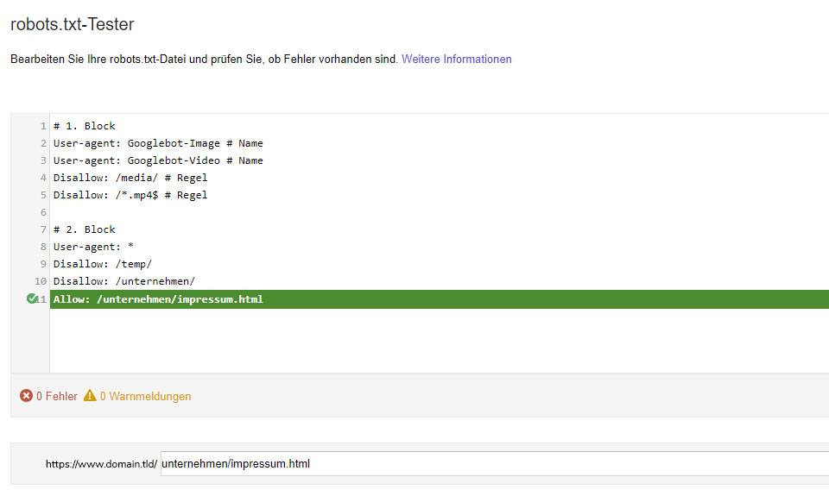Screen dimensions: 829x496
Task: Click the 0 Warnmeldungen counter text
Action: 145,396
